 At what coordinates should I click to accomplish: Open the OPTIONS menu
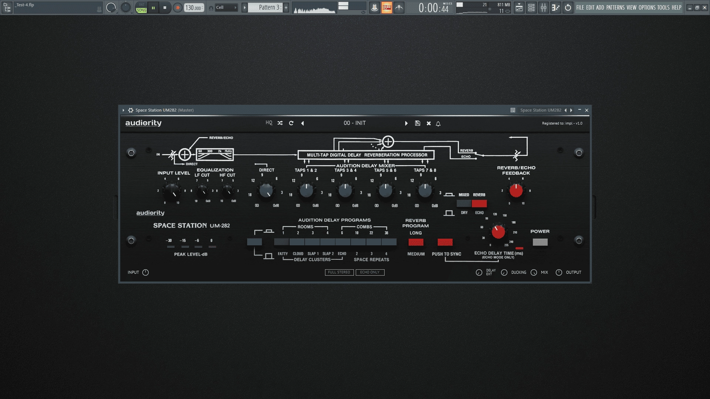click(x=647, y=7)
